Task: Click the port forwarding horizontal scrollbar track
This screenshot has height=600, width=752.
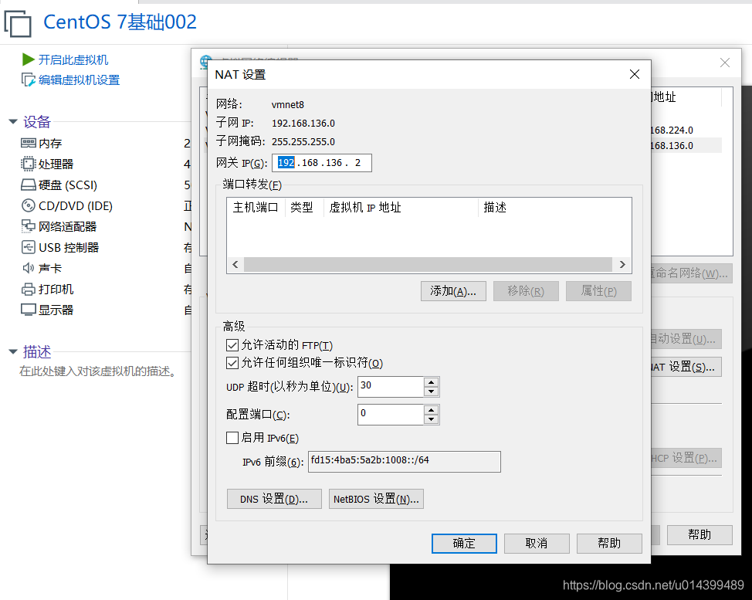Action: click(428, 264)
